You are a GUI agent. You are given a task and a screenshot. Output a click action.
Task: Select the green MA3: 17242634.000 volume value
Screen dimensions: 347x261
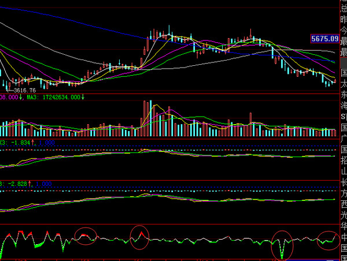pyautogui.click(x=54, y=97)
